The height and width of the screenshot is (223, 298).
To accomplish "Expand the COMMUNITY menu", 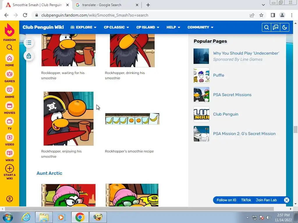I will pos(200,27).
